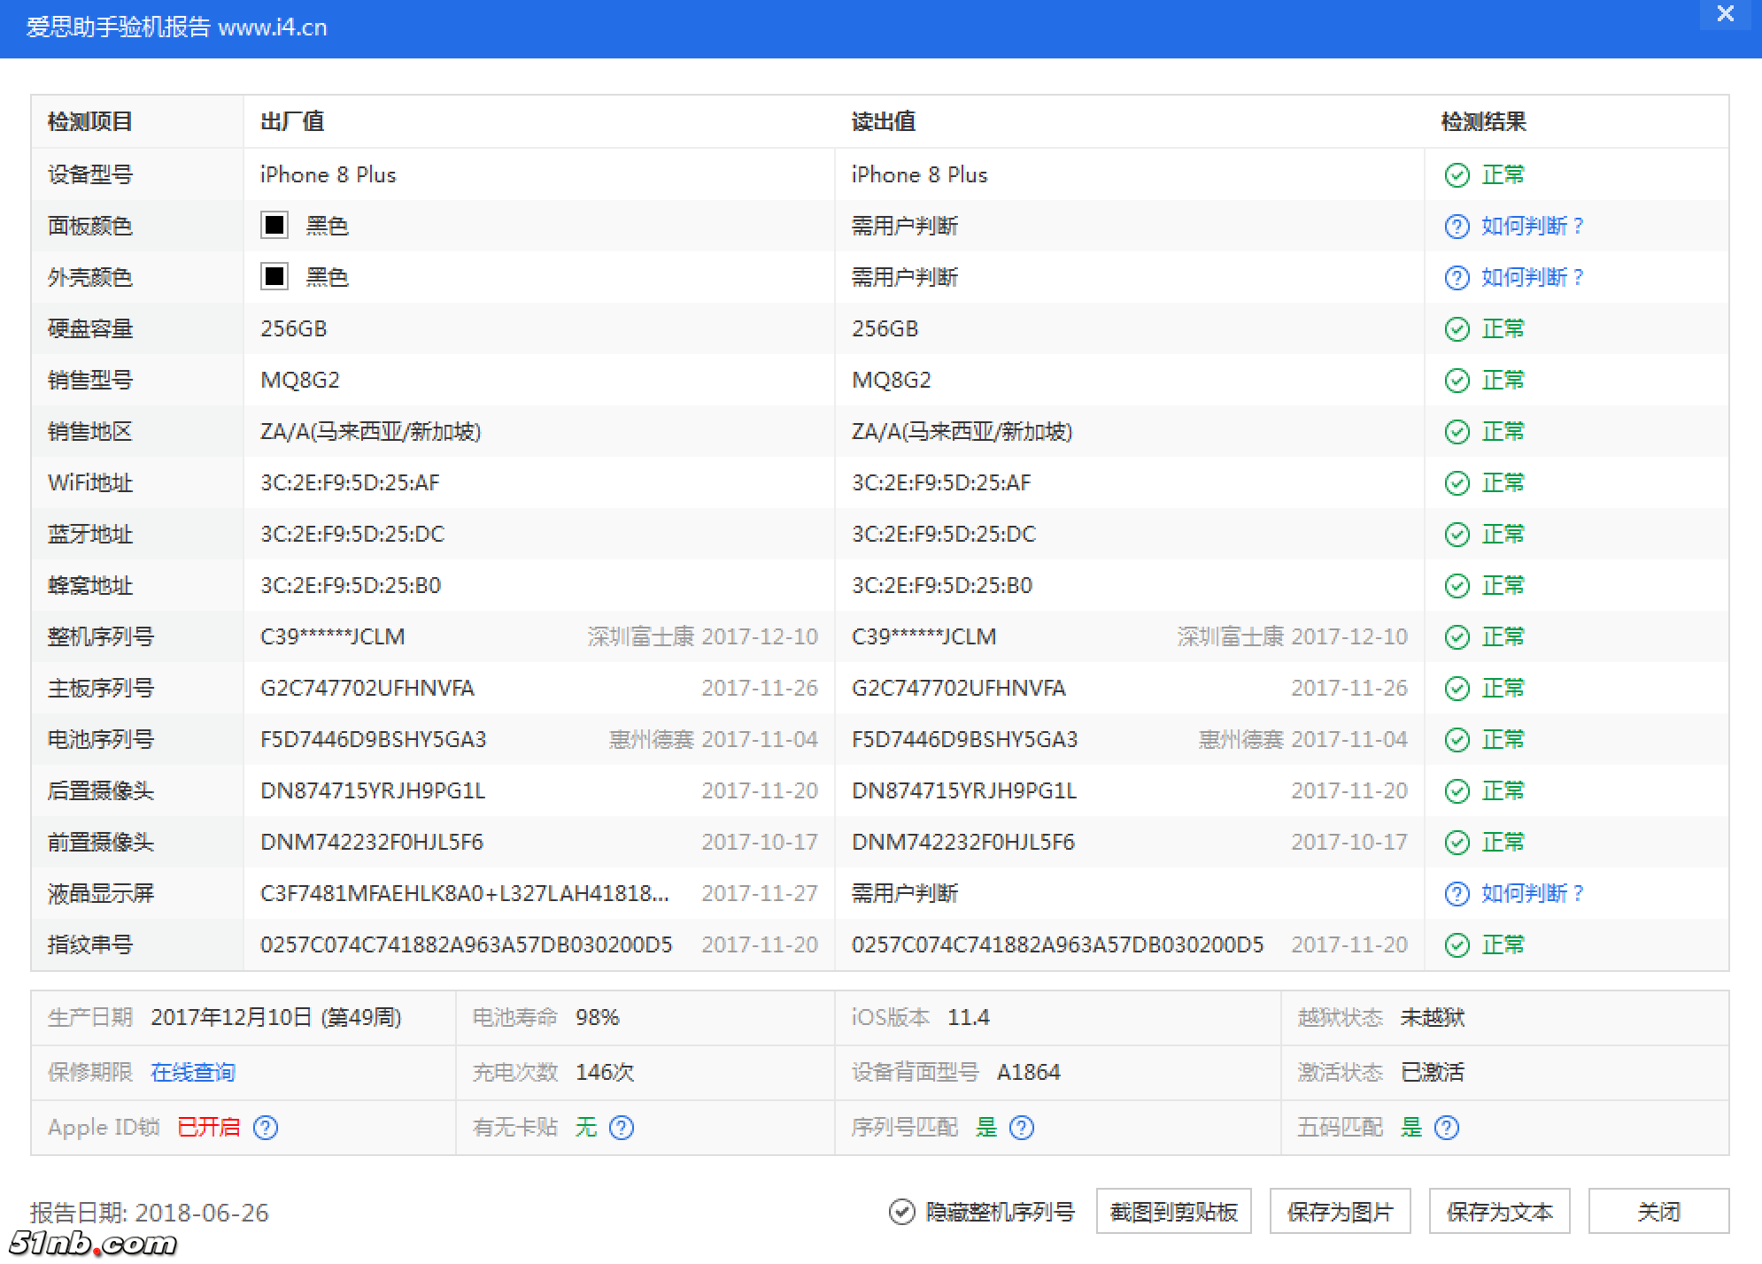Screen dimensions: 1762x1264
Task: Click factory 前置摄像头 DNM742232F0HJL5F6 value
Action: (372, 843)
